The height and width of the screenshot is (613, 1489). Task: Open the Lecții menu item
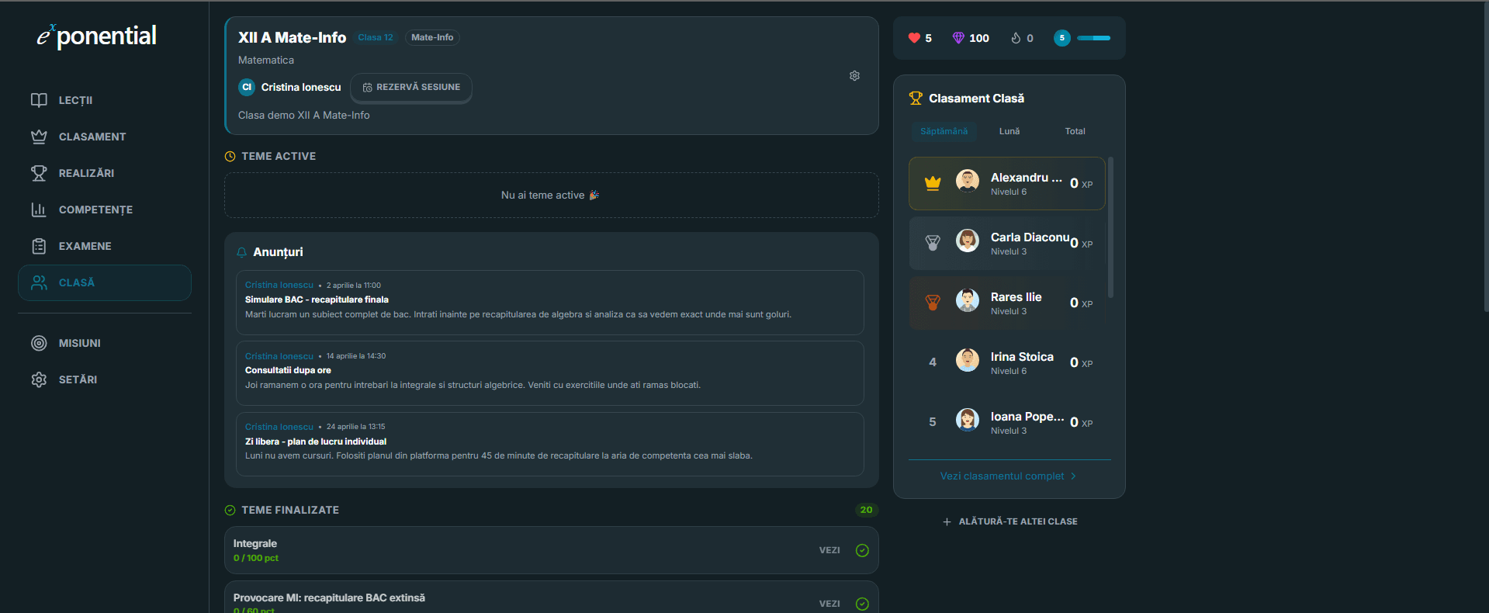[x=105, y=100]
